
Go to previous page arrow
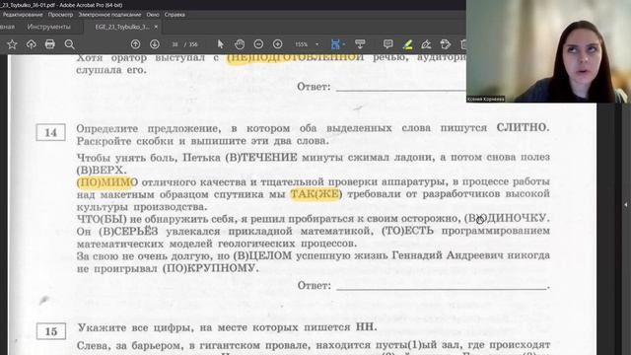[x=136, y=44]
